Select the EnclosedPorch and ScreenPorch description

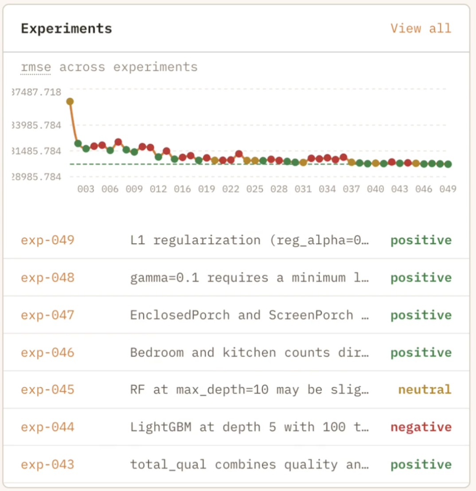click(250, 315)
